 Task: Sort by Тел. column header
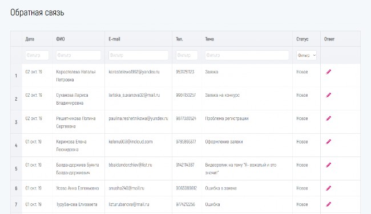point(179,39)
